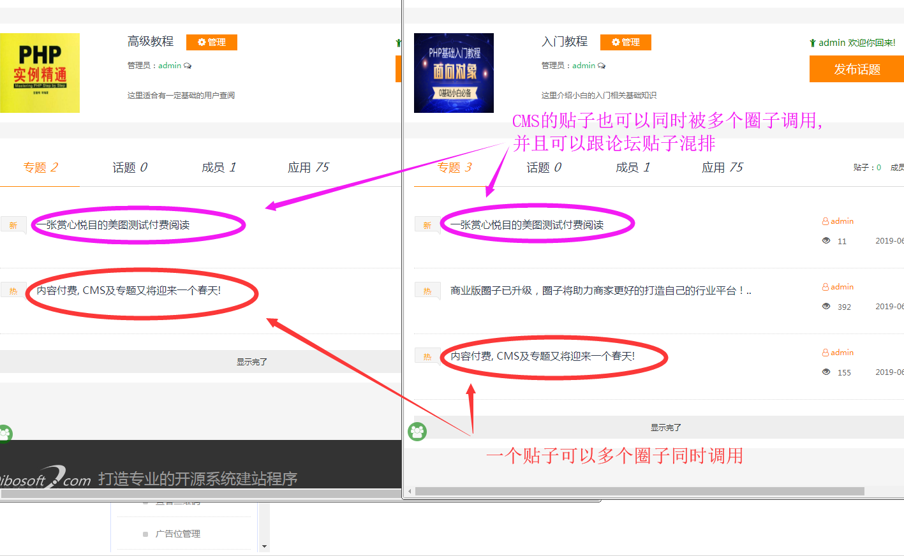Click the gear 管理 button beside 高级教程
Image resolution: width=904 pixels, height=556 pixels.
(211, 42)
